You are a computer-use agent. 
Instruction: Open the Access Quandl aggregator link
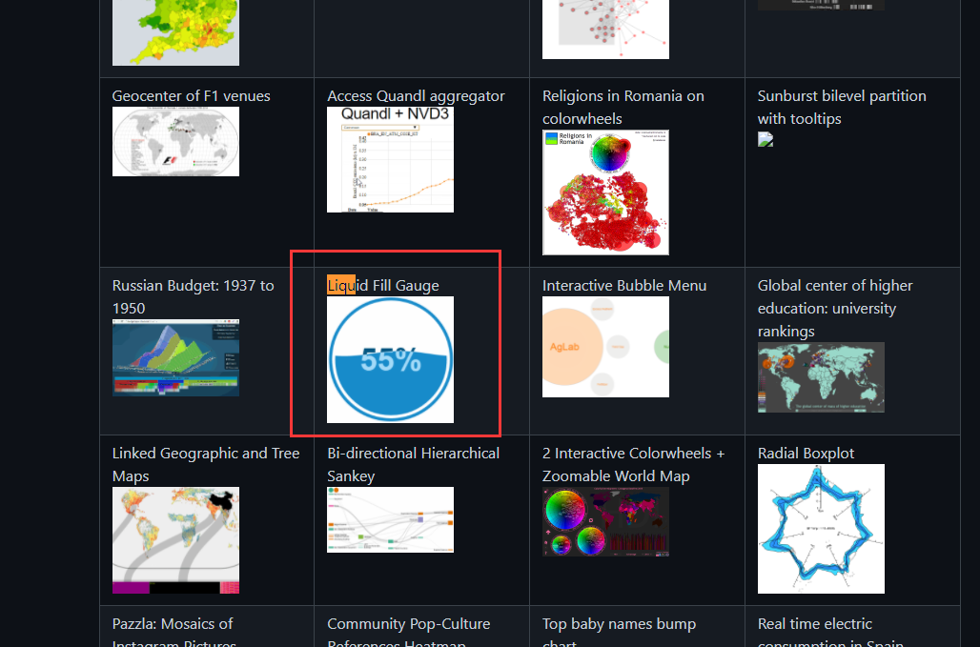point(416,95)
